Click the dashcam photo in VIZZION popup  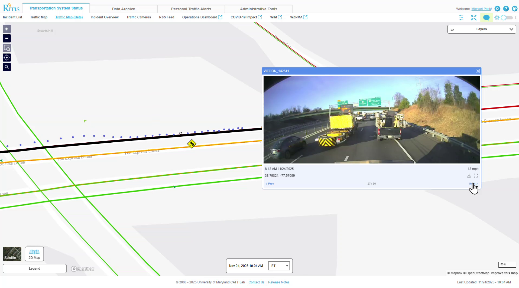371,120
